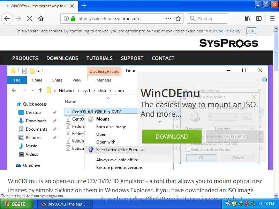Image resolution: width=279 pixels, height=209 pixels.
Task: Select Pictures folder in the sidebar
Action: [33, 138]
